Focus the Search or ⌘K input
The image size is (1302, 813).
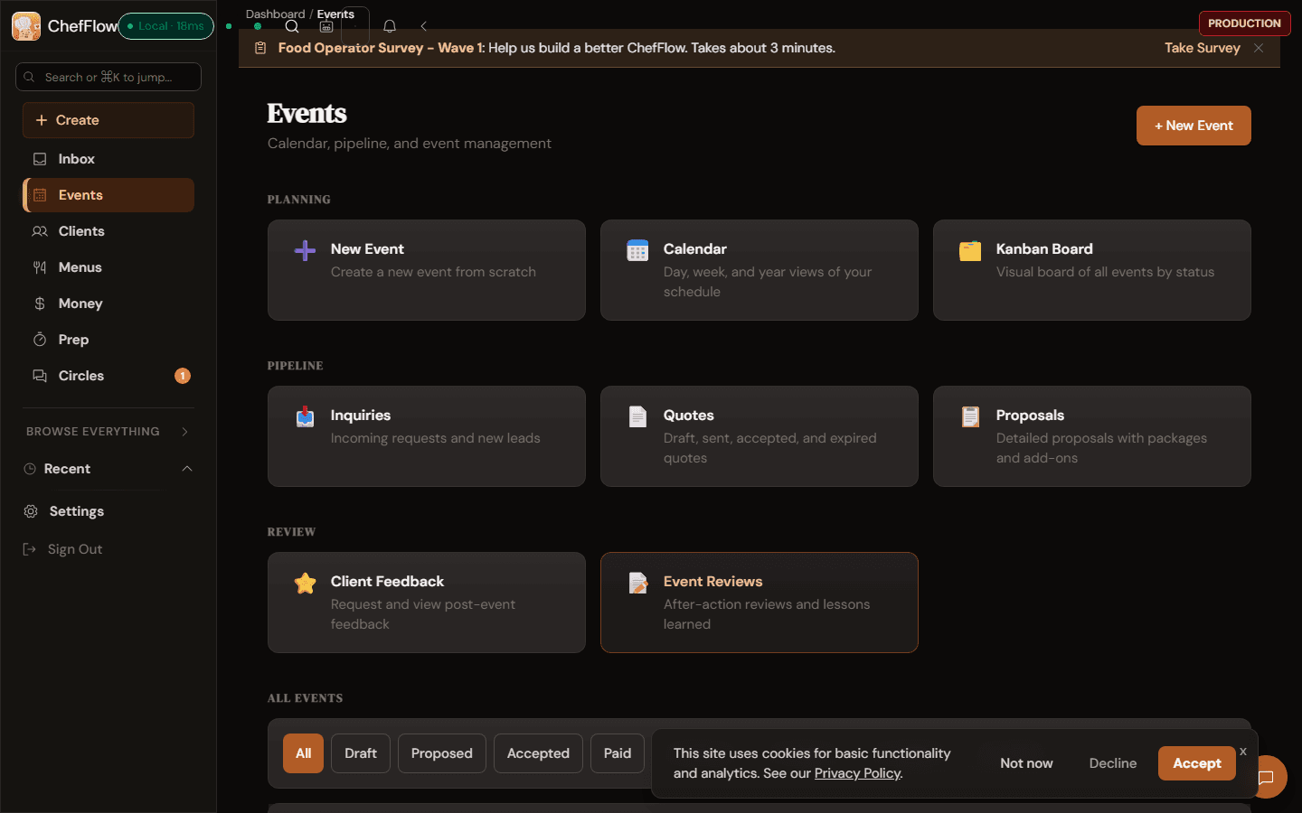108,77
